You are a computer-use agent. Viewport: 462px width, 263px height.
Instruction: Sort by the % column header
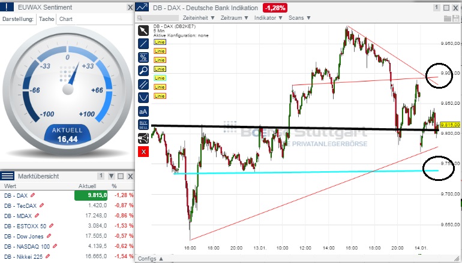(115, 186)
